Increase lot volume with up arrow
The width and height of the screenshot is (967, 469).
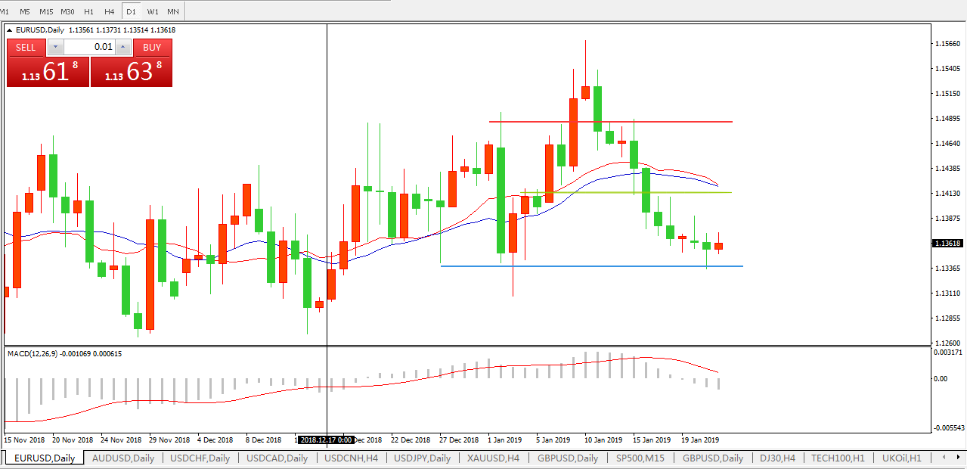[123, 47]
